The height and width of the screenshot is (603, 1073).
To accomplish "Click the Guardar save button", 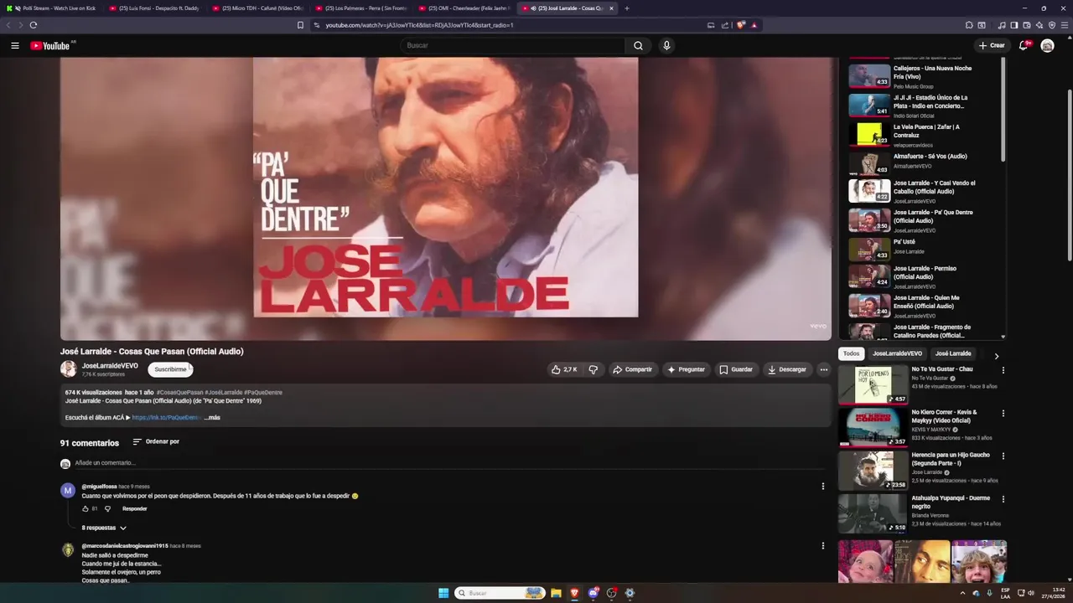I will (736, 369).
